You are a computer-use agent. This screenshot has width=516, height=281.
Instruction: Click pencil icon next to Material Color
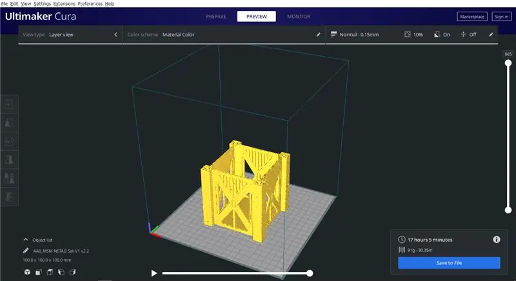point(318,35)
